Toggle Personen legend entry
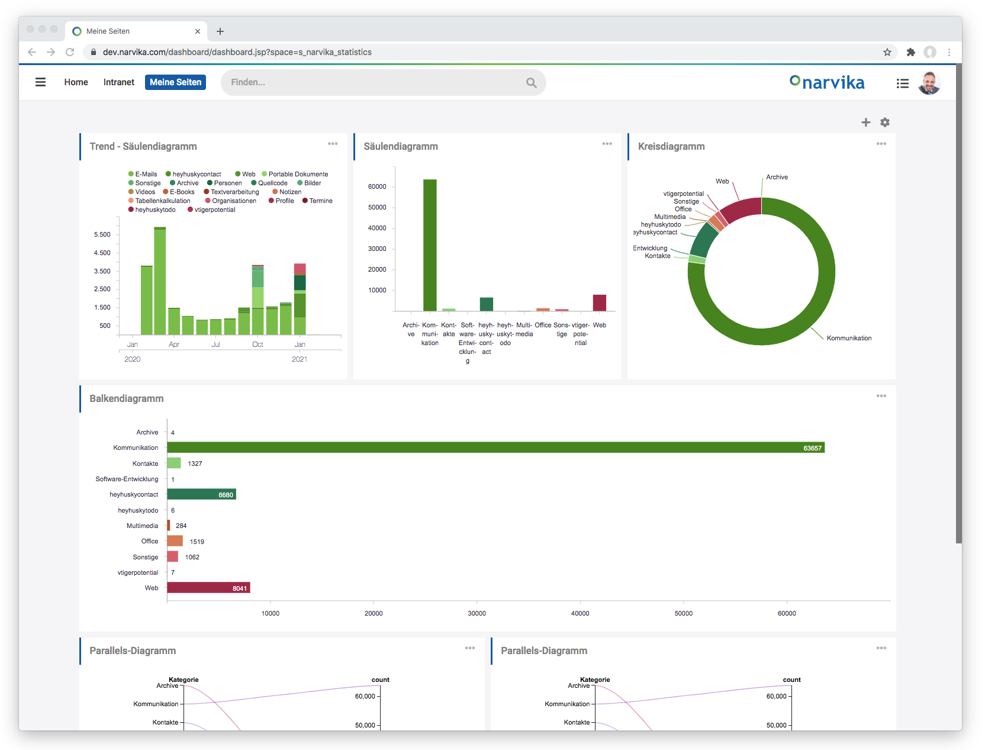 (224, 183)
